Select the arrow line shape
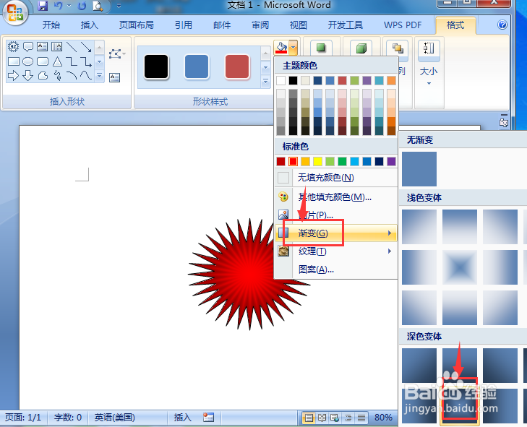 click(86, 47)
